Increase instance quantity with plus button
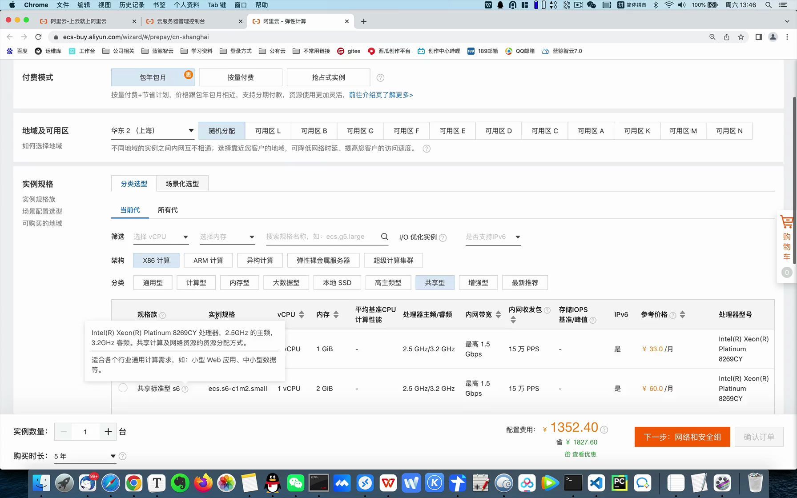Image resolution: width=797 pixels, height=498 pixels. pos(108,432)
